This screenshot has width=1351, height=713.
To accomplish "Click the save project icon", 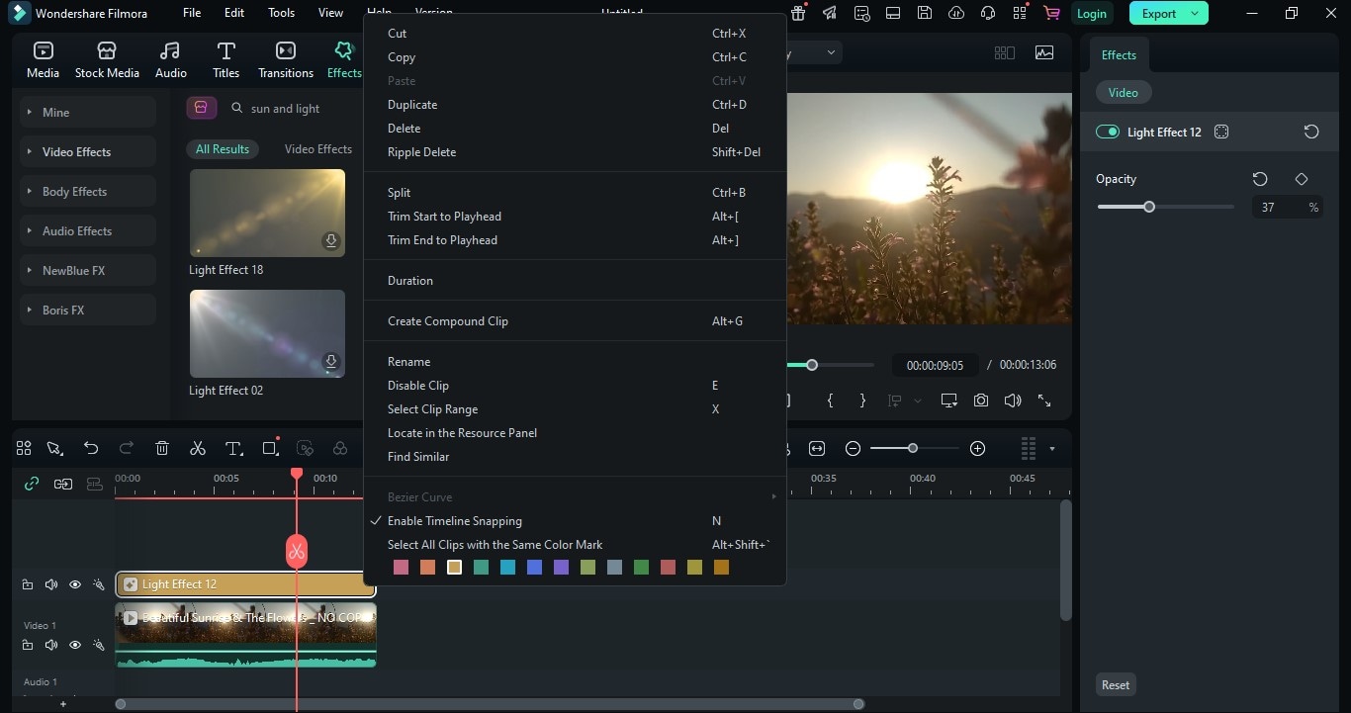I will tap(924, 13).
